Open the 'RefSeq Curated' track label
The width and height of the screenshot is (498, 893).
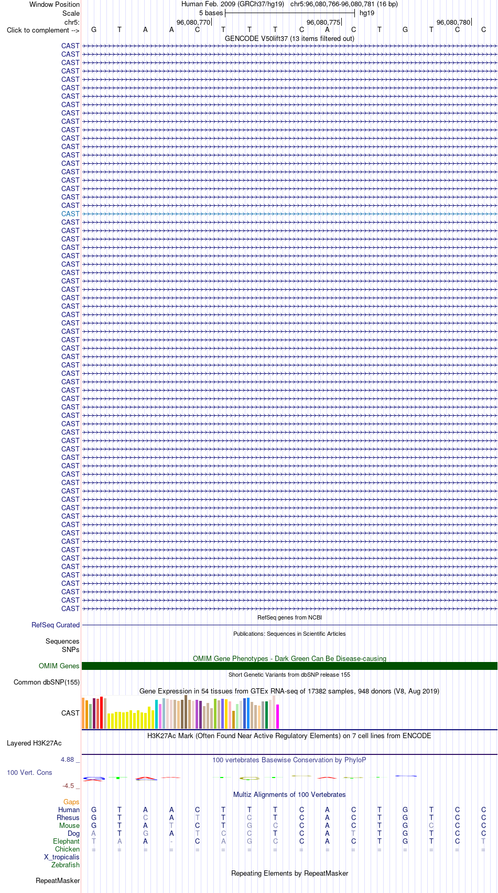coord(56,625)
